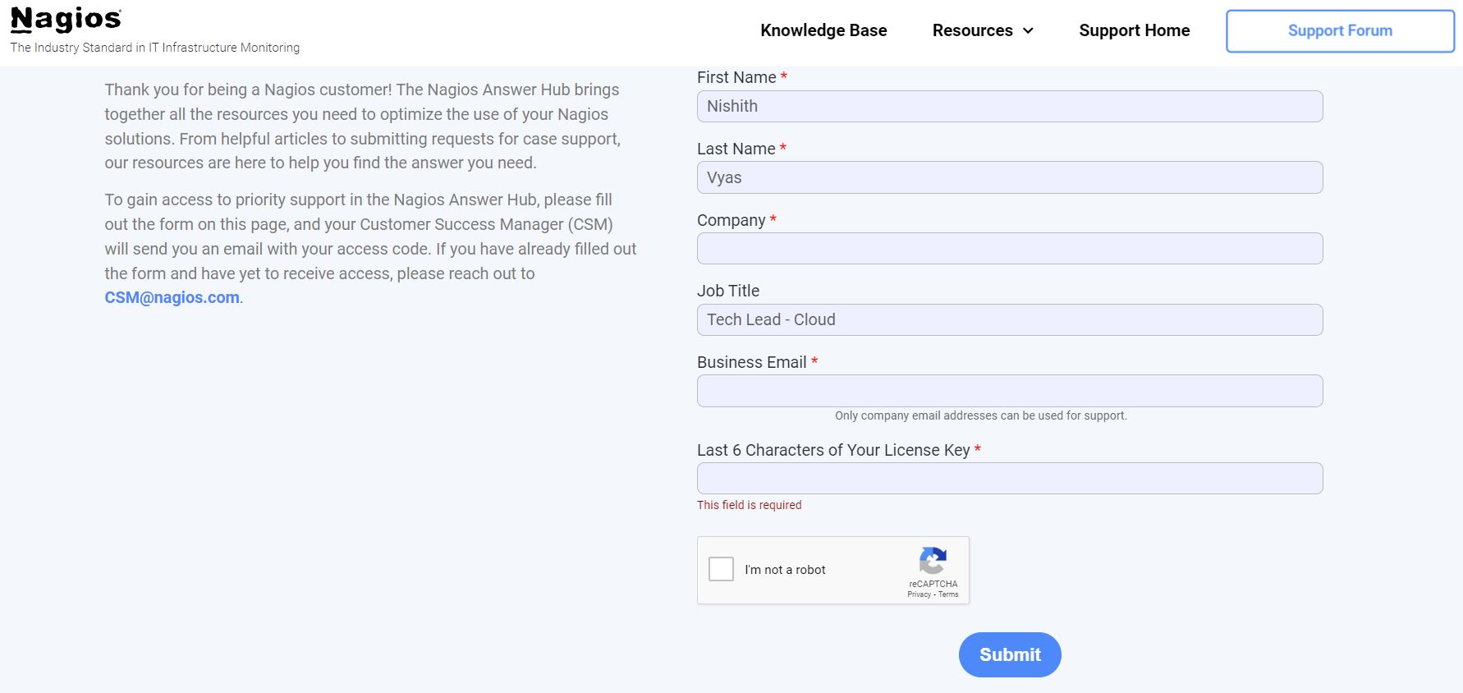The image size is (1463, 693).
Task: Open the reCAPTCHA Privacy link
Action: [x=919, y=594]
